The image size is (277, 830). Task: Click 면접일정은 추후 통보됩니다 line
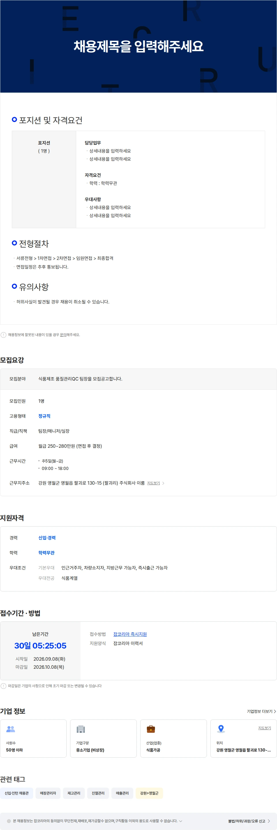coord(42,267)
